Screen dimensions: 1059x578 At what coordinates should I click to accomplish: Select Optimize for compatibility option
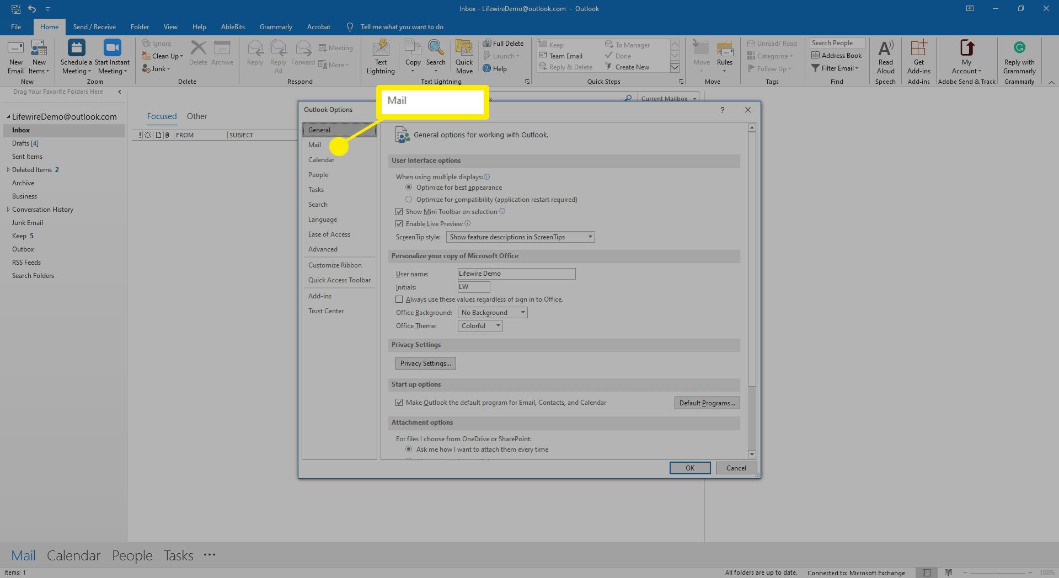(x=409, y=200)
